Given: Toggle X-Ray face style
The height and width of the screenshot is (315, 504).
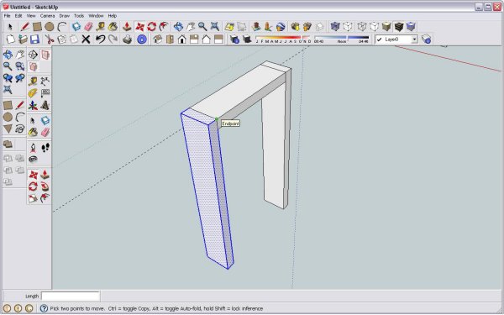Looking at the screenshot, I should point(335,27).
